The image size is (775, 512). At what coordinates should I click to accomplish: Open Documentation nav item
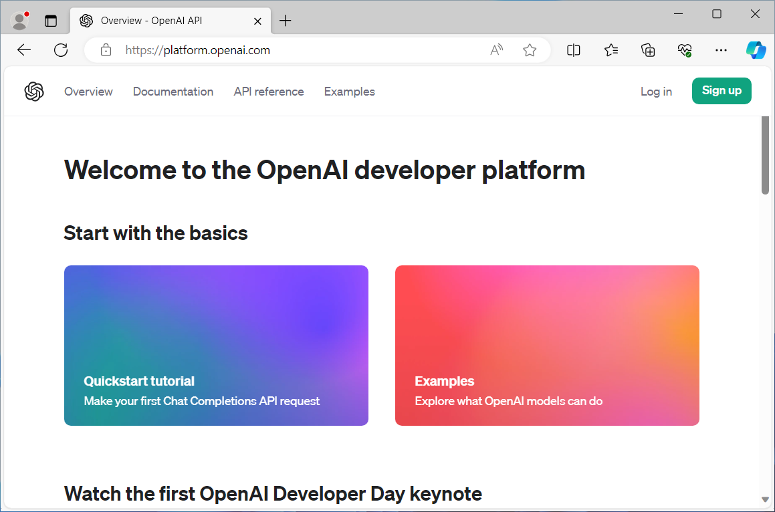[173, 92]
